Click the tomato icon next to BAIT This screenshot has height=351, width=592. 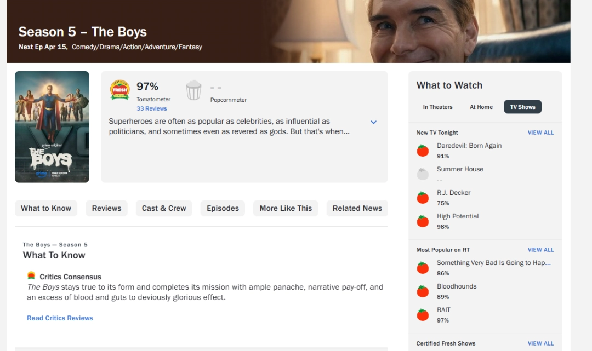pyautogui.click(x=423, y=315)
